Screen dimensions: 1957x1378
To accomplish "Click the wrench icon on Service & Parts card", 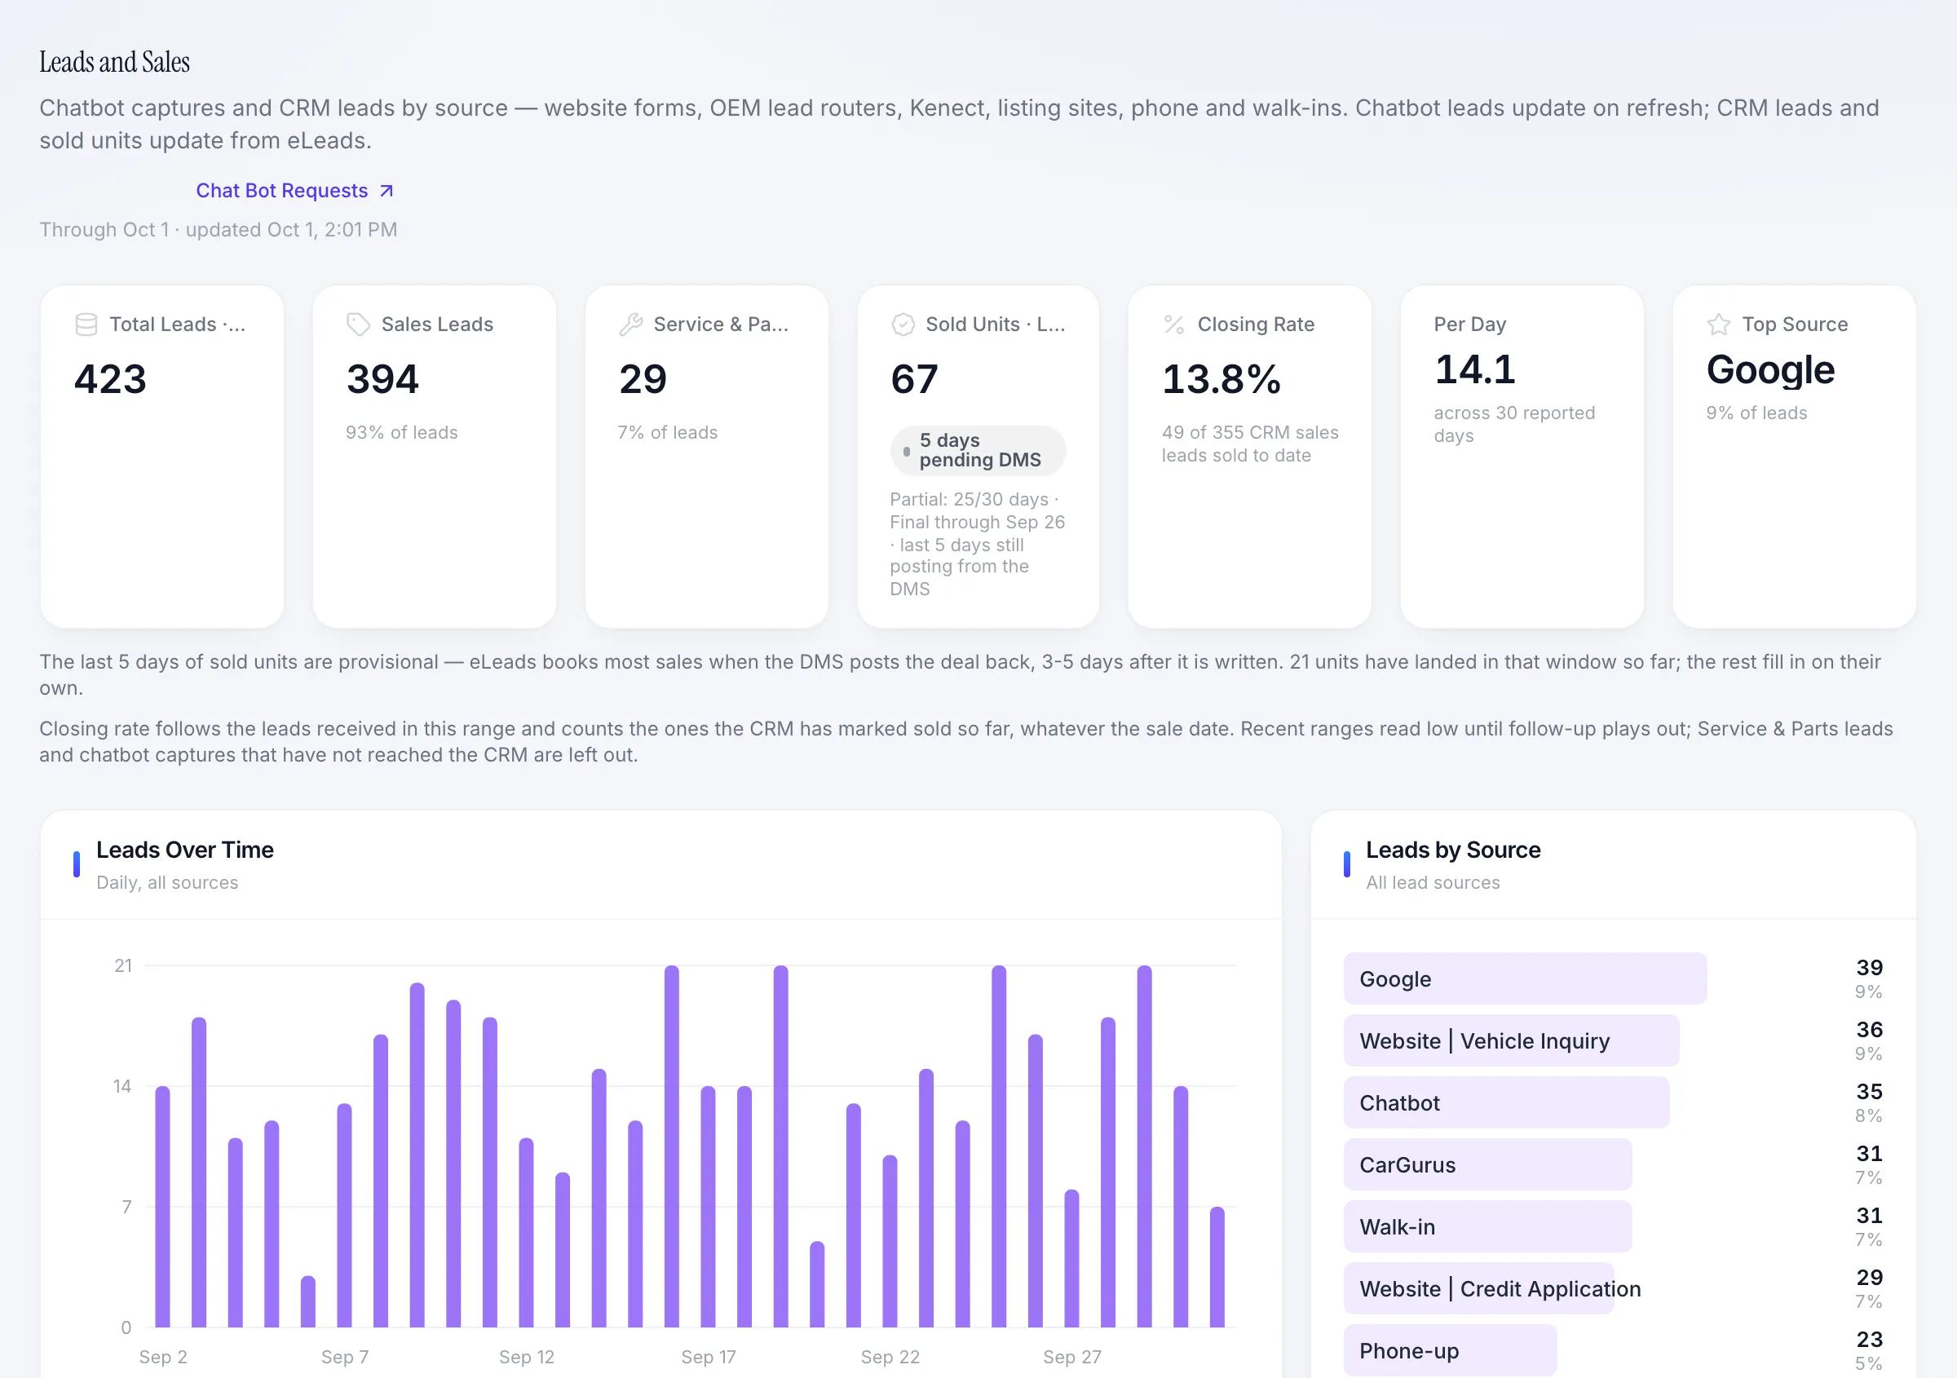I will [631, 325].
